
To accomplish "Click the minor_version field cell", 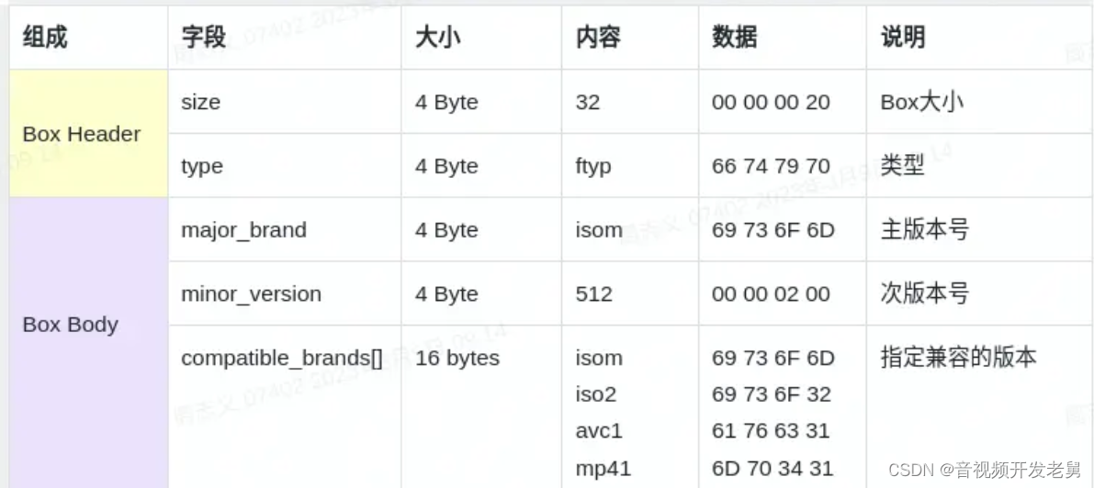I will (285, 294).
